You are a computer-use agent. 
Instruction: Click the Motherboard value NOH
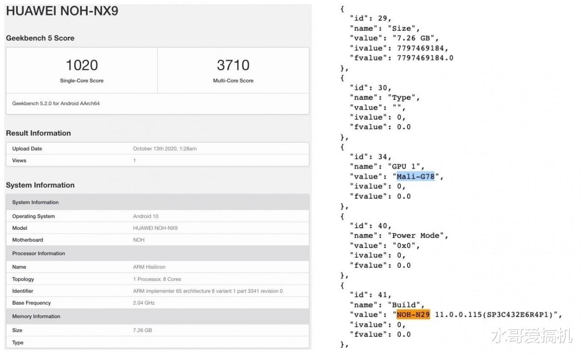click(138, 240)
